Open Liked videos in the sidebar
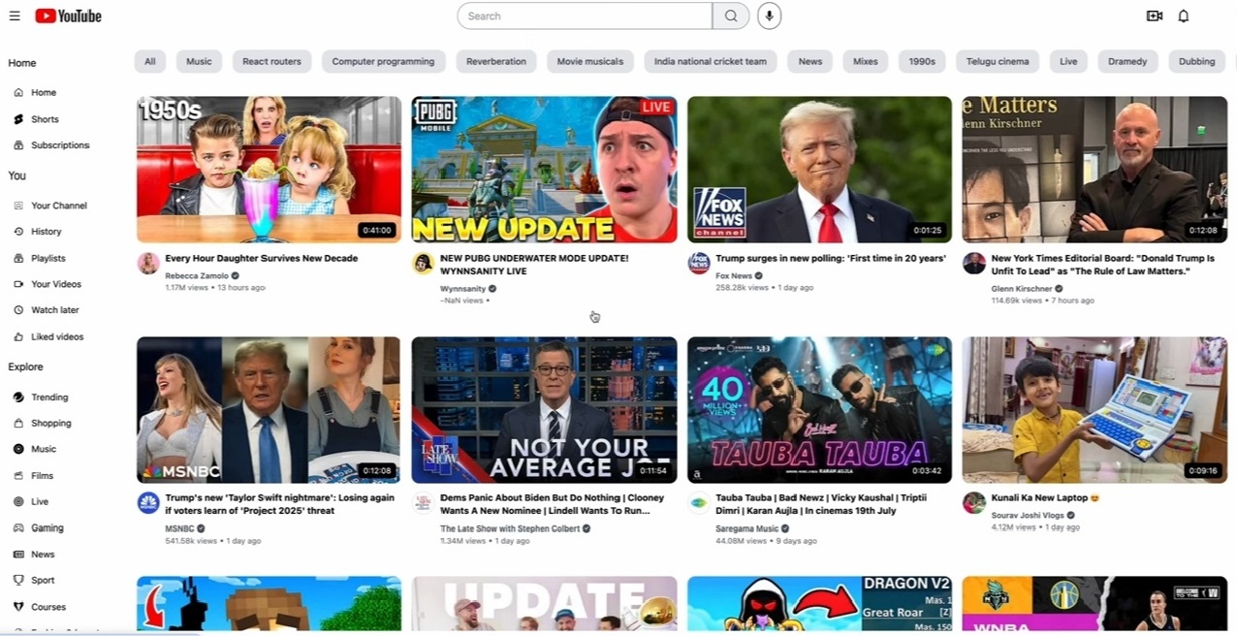 (x=56, y=336)
